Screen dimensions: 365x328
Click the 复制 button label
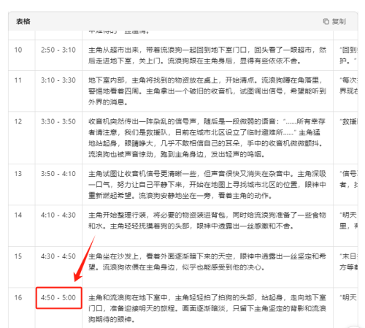coord(339,21)
